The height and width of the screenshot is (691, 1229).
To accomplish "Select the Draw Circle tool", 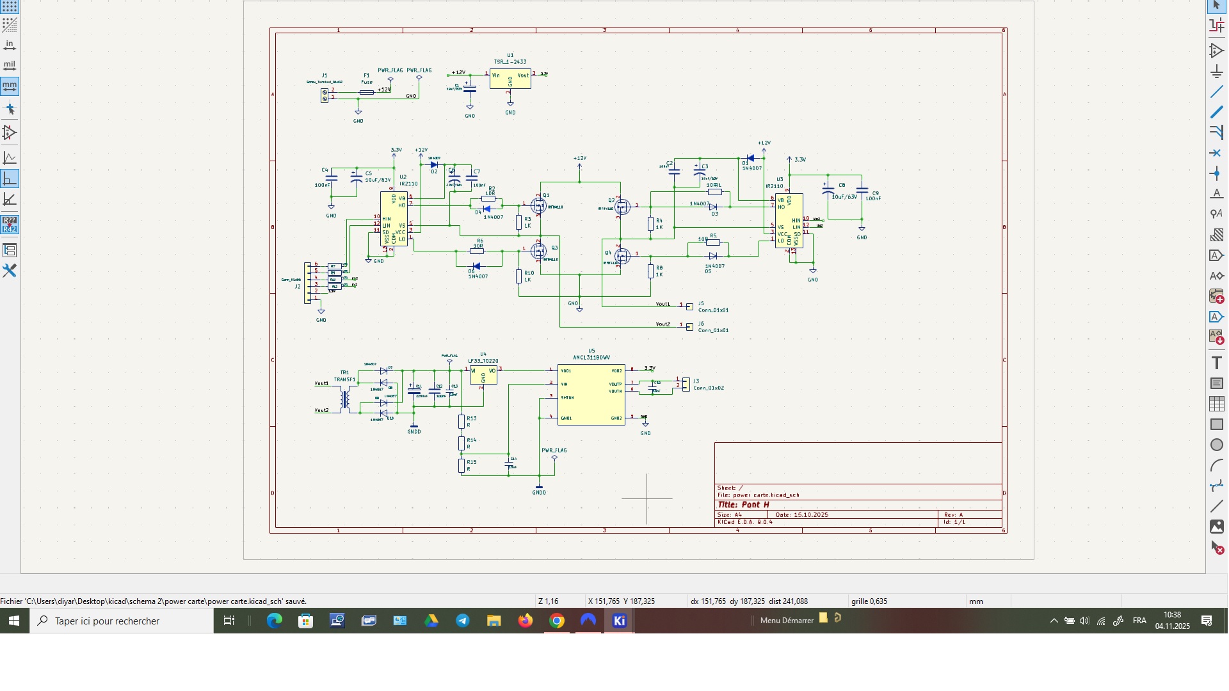I will click(x=1216, y=445).
